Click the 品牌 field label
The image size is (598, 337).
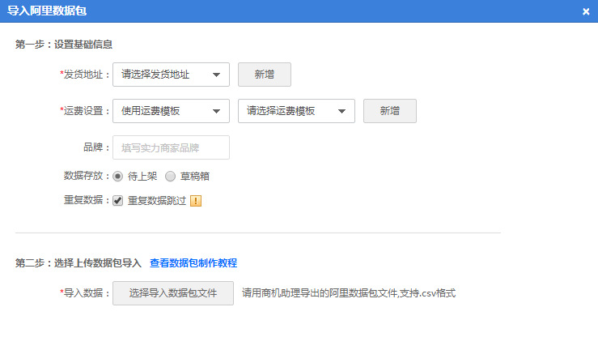96,147
